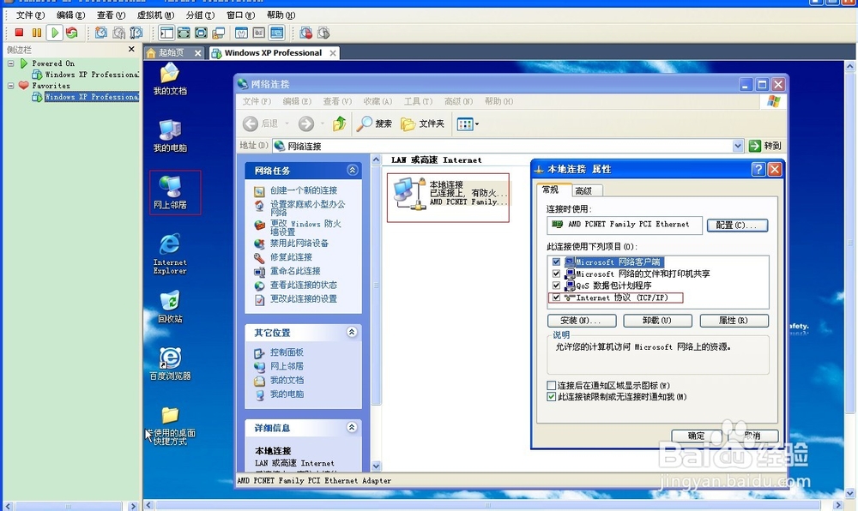Toggle Microsoft 网络客户端 checkbox
This screenshot has height=511, width=858.
[557, 262]
